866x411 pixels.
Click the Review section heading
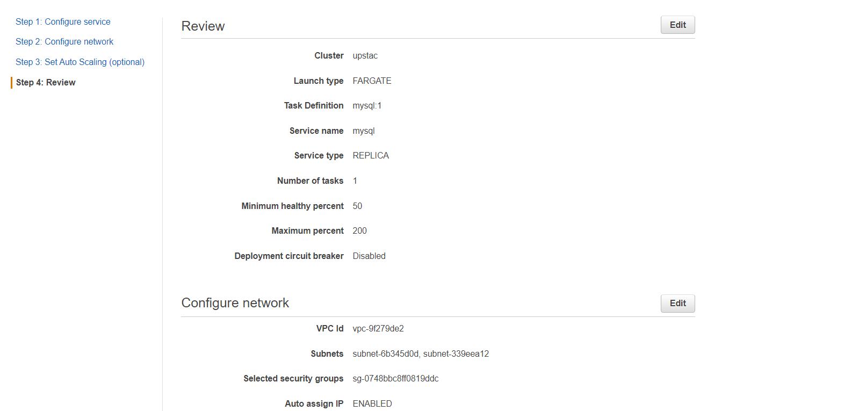click(203, 26)
